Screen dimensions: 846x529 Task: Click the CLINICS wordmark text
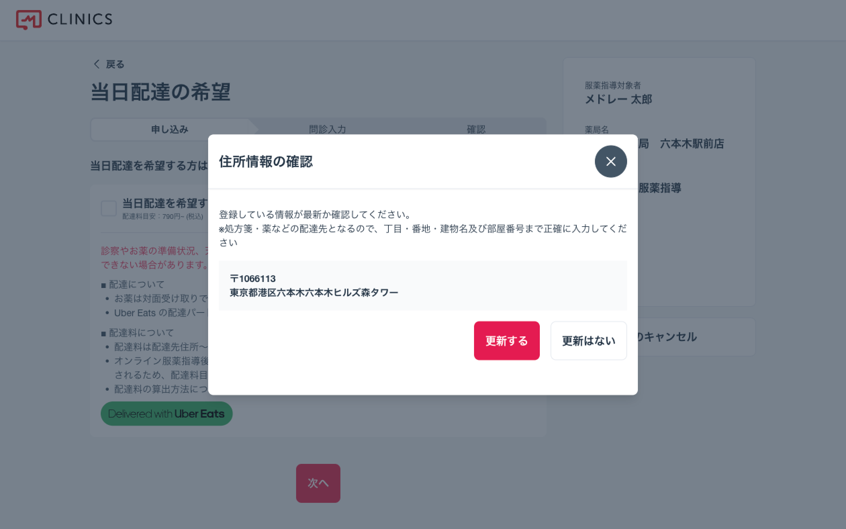click(80, 19)
